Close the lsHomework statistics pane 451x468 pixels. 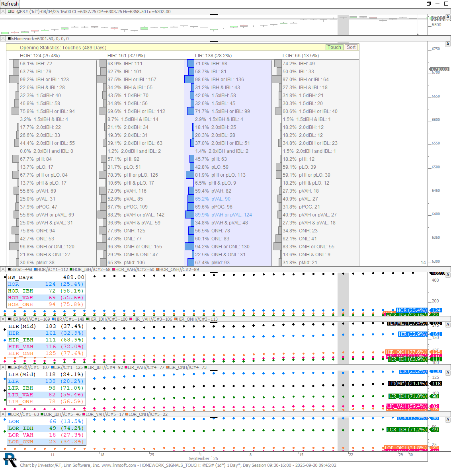click(x=3, y=39)
